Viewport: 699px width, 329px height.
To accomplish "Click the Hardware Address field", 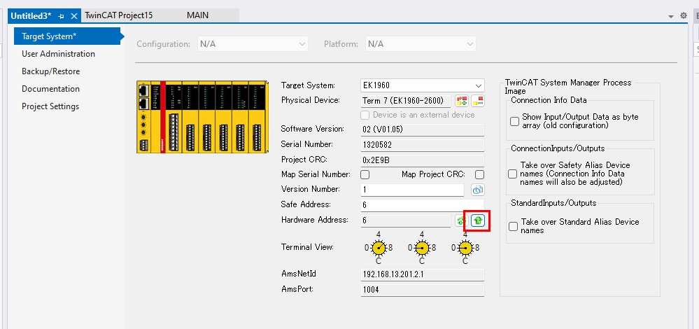I will pyautogui.click(x=406, y=220).
